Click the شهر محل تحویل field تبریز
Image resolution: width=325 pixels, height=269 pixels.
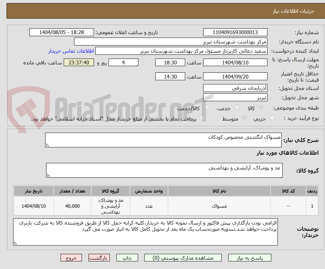pos(235,97)
